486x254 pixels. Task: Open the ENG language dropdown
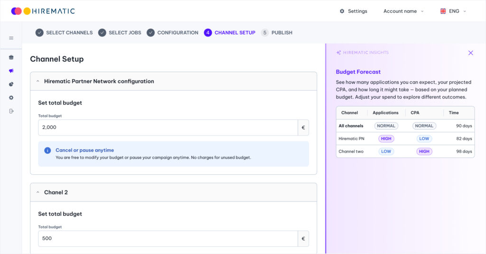click(x=453, y=11)
